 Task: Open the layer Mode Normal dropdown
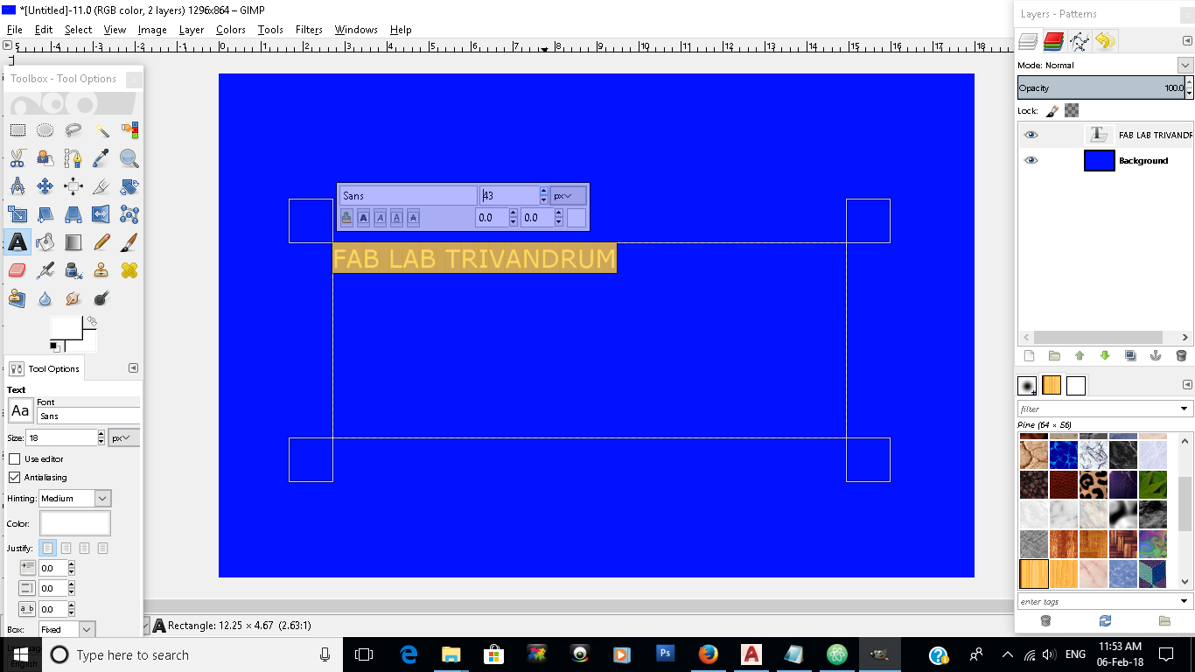point(1185,65)
